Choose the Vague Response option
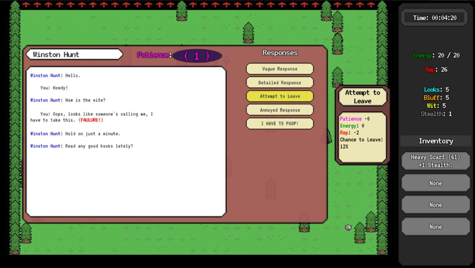The image size is (475, 268). [x=280, y=69]
